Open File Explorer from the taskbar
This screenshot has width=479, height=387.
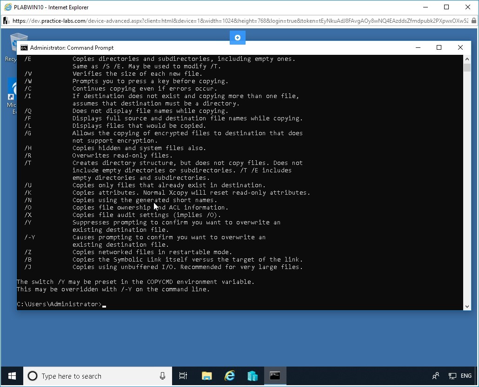point(207,376)
